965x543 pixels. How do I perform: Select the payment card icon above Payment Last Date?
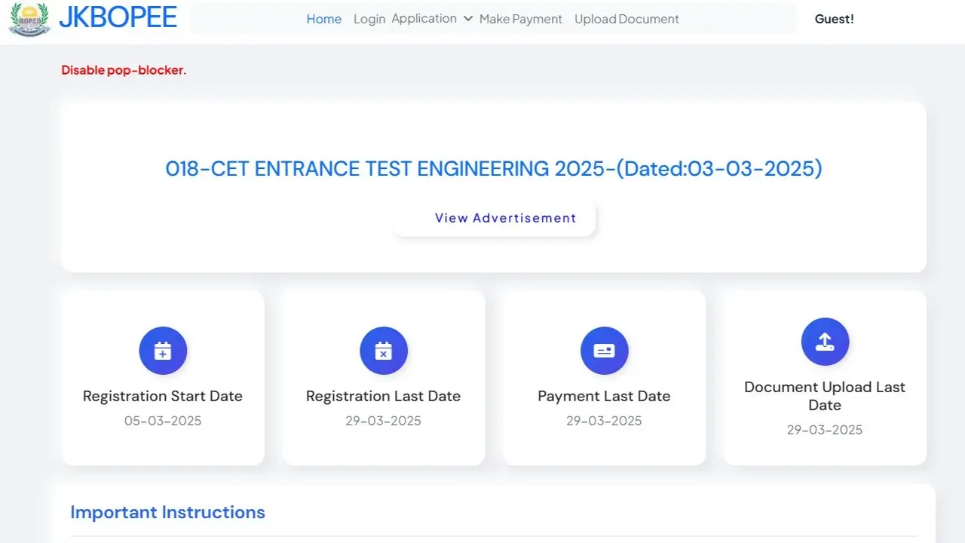point(604,350)
